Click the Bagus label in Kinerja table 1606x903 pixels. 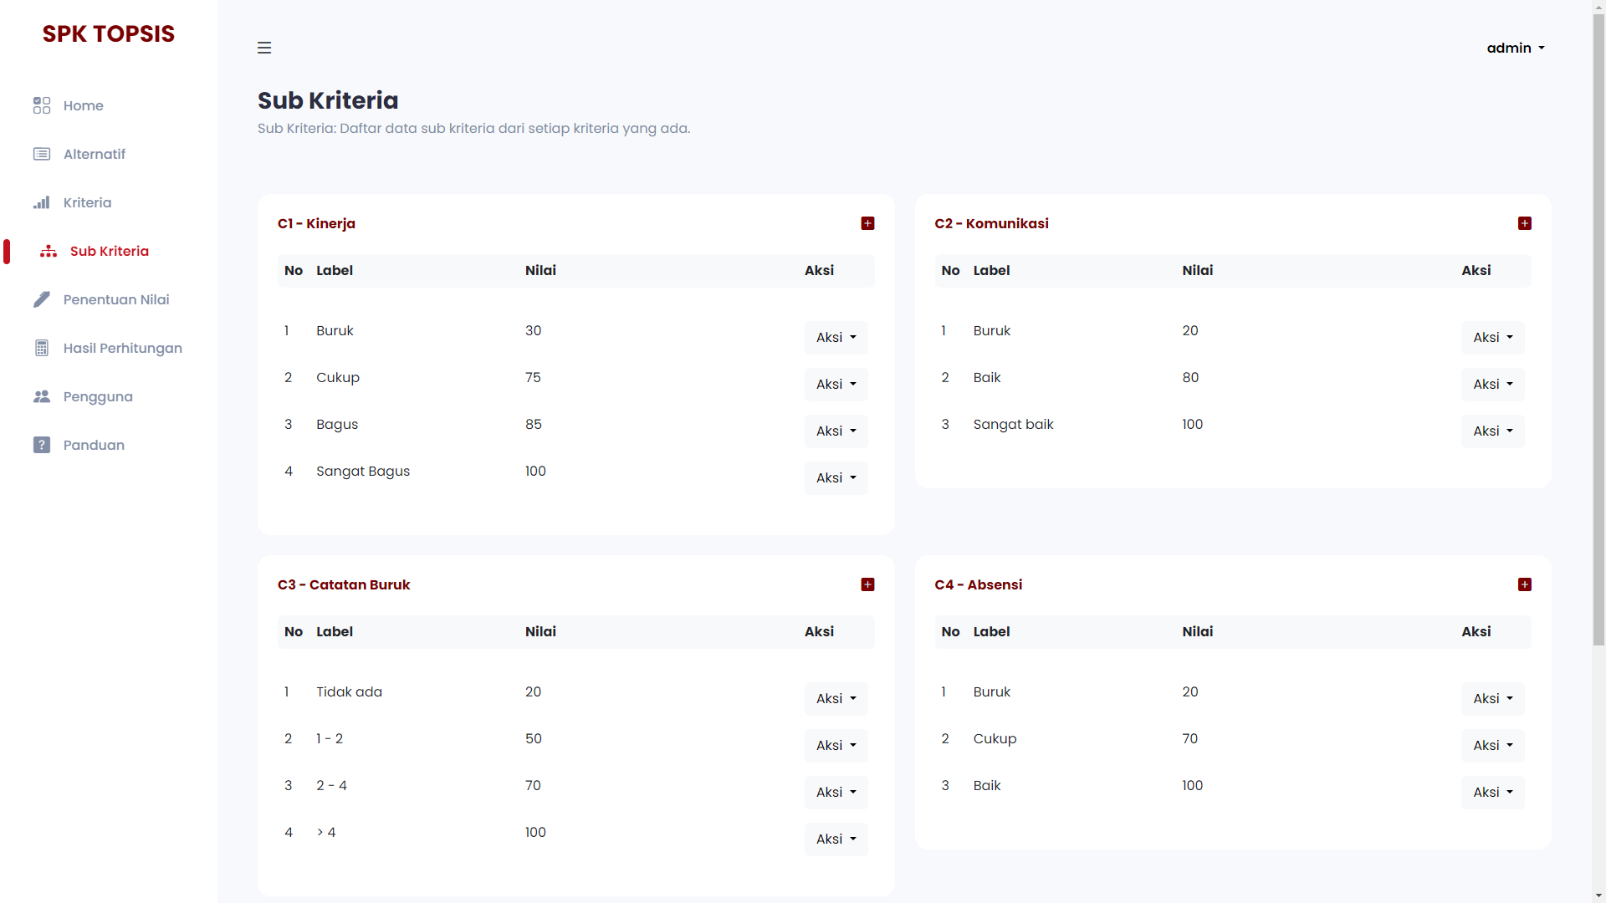coord(337,425)
